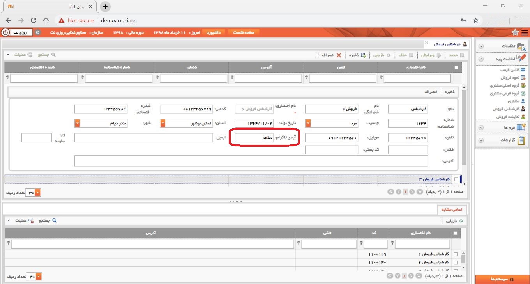The height and width of the screenshot is (284, 530).
Task: Click ویرایش toolbar button
Action: [x=431, y=55]
